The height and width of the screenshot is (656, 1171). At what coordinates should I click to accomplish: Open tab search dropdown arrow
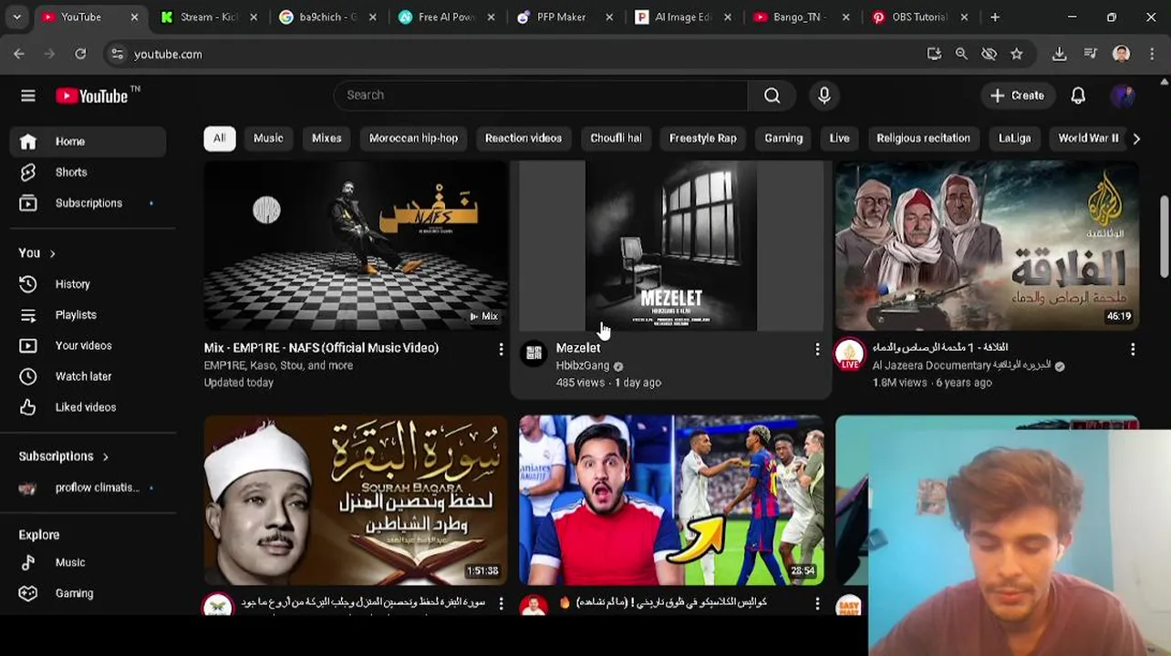tap(16, 16)
